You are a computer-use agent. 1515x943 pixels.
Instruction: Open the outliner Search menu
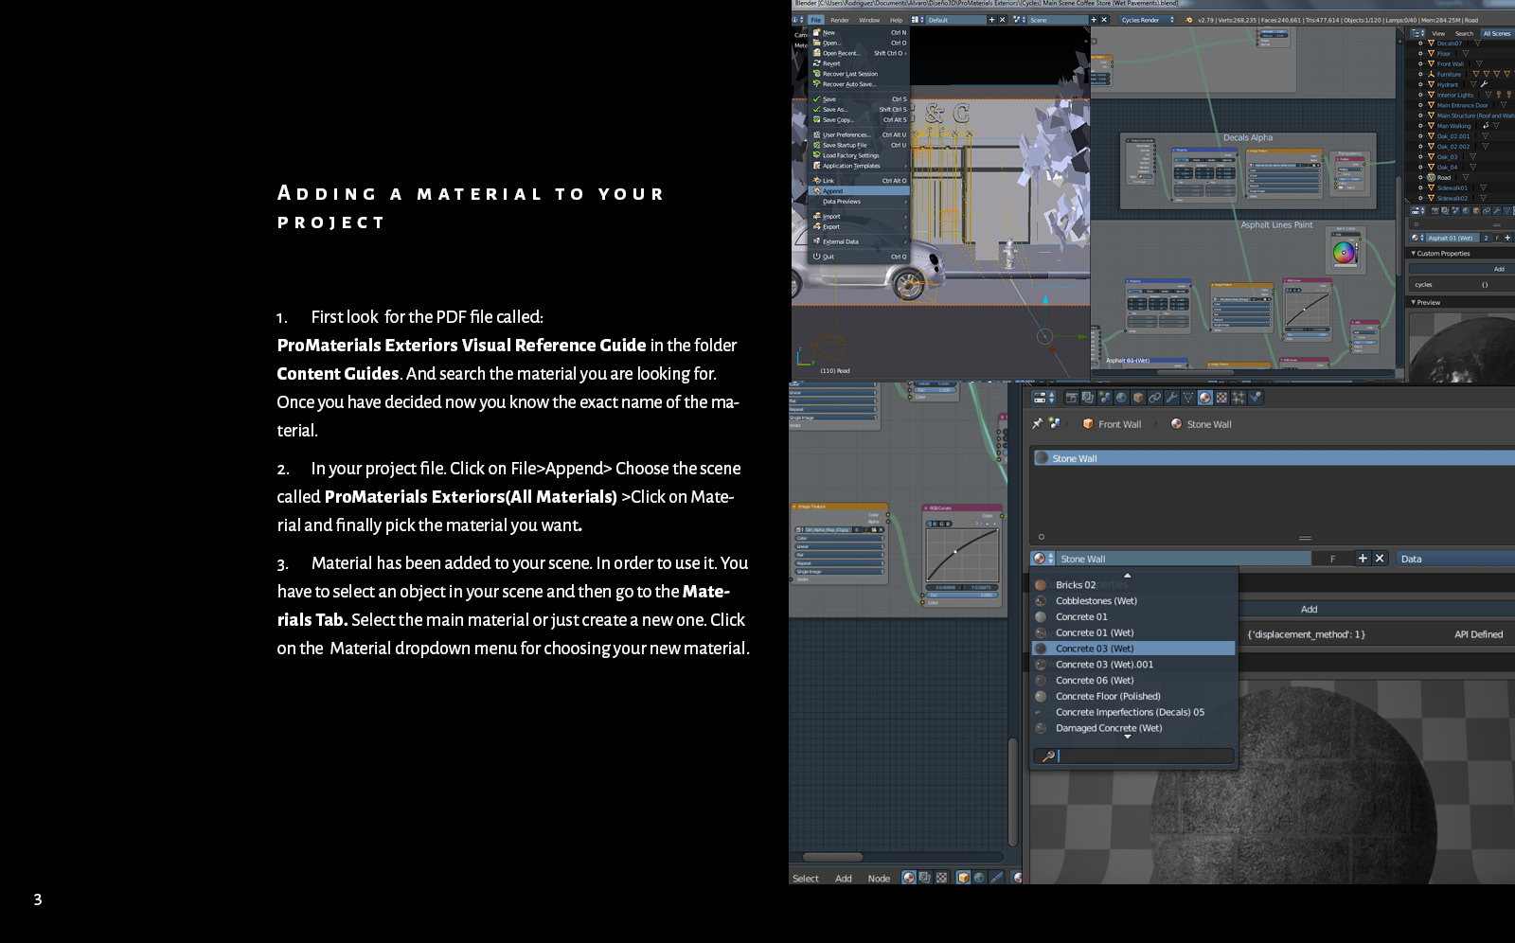pyautogui.click(x=1464, y=33)
